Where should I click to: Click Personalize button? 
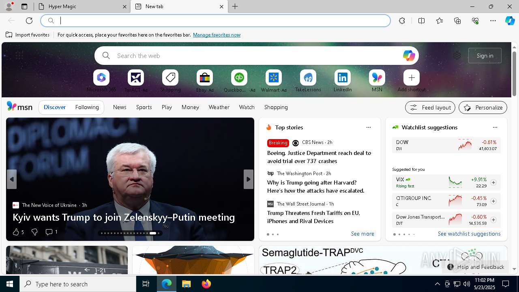coord(483,107)
